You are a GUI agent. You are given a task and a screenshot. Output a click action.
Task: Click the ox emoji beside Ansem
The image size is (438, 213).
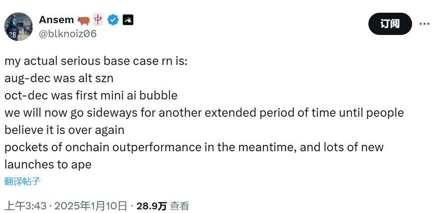(83, 20)
